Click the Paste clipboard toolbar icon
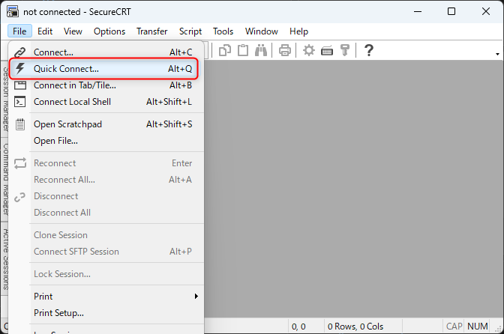The image size is (504, 334). 243,50
